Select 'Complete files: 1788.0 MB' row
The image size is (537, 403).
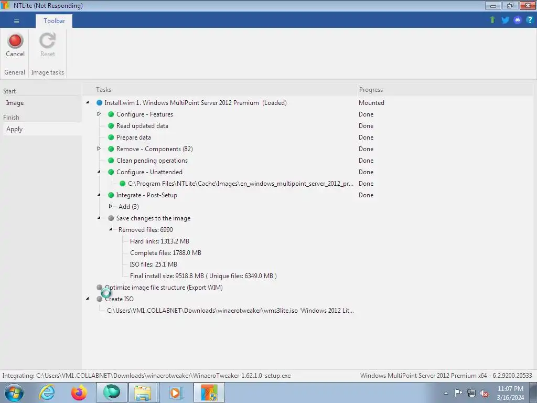[165, 253]
